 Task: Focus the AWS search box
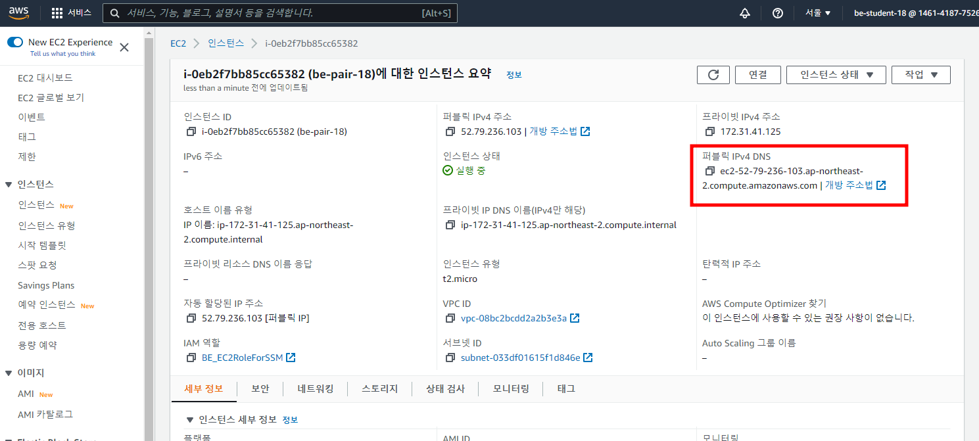coord(280,13)
